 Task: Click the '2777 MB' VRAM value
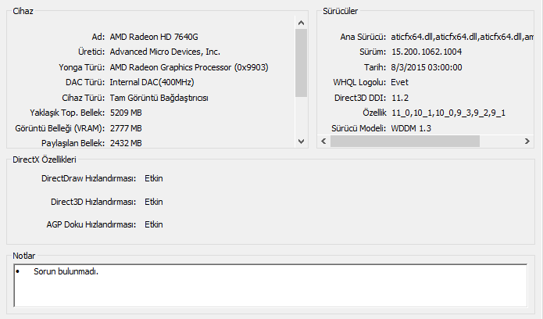click(x=126, y=128)
